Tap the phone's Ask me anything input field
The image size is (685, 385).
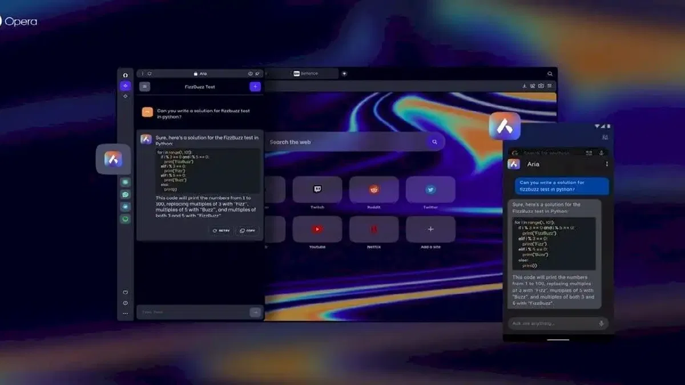[x=558, y=323]
